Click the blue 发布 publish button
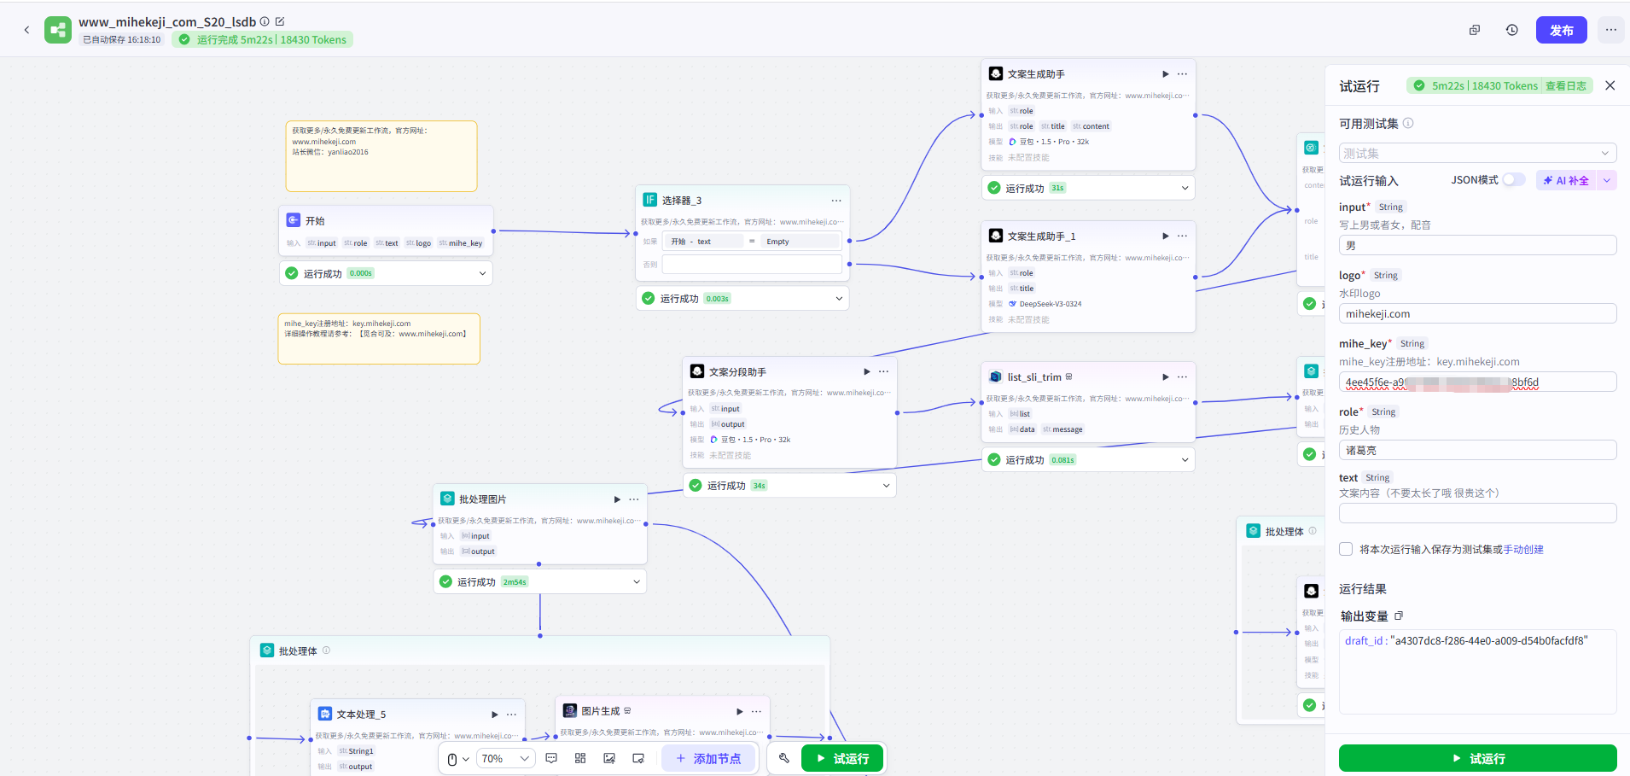 [1561, 30]
